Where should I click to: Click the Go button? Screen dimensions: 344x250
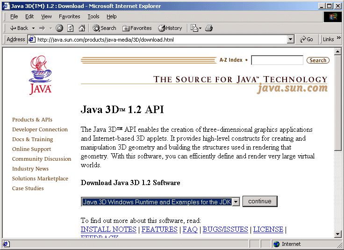(x=306, y=39)
